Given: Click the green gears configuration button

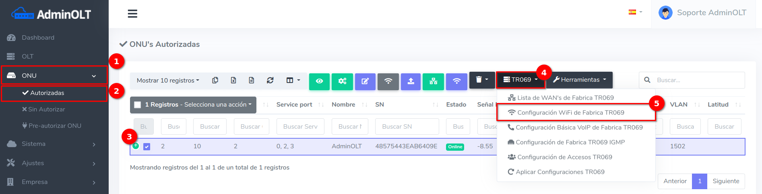Looking at the screenshot, I should point(342,81).
